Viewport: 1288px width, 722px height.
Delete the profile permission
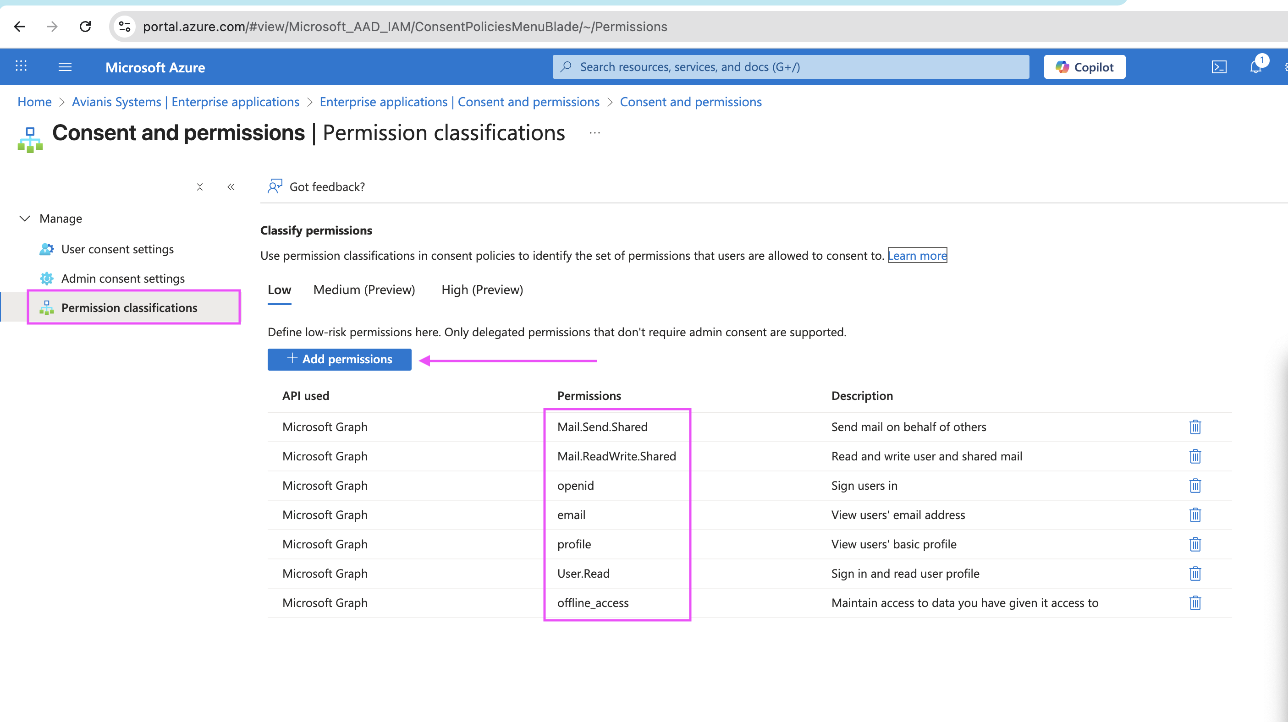pyautogui.click(x=1195, y=544)
